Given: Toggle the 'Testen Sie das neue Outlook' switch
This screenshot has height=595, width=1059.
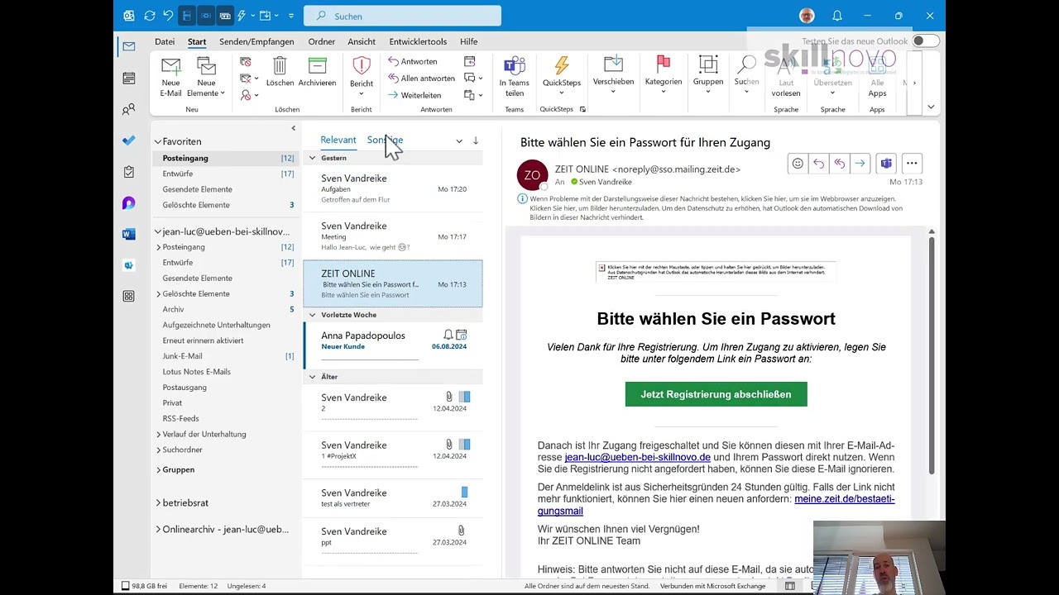Looking at the screenshot, I should click(925, 41).
